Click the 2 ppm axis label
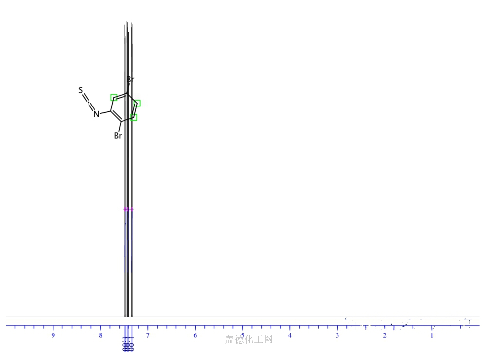This screenshot has width=498, height=352. [384, 335]
